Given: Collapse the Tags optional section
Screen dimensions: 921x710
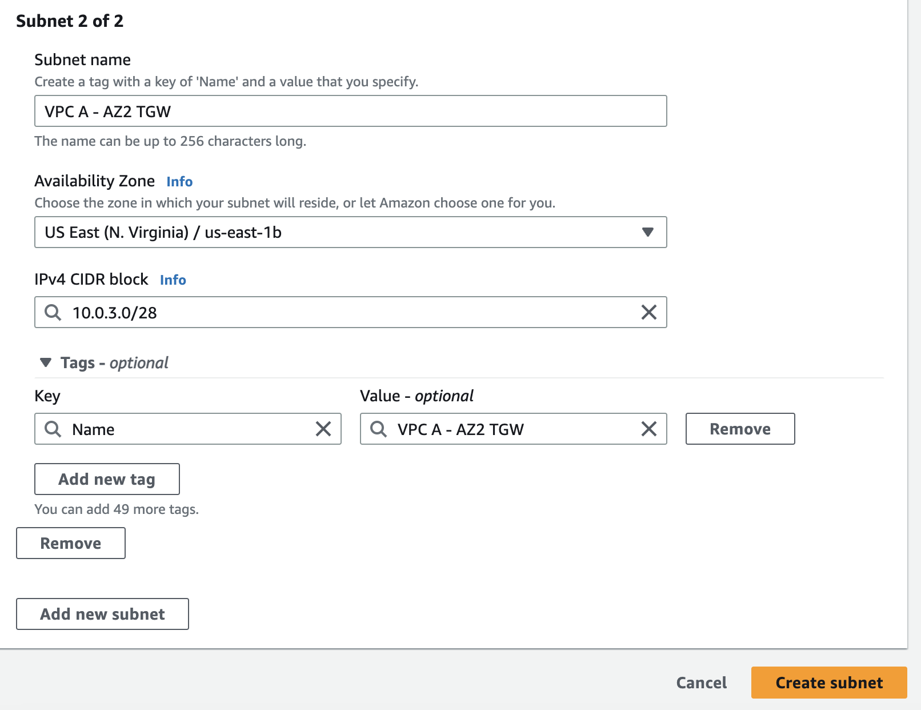Looking at the screenshot, I should tap(46, 362).
